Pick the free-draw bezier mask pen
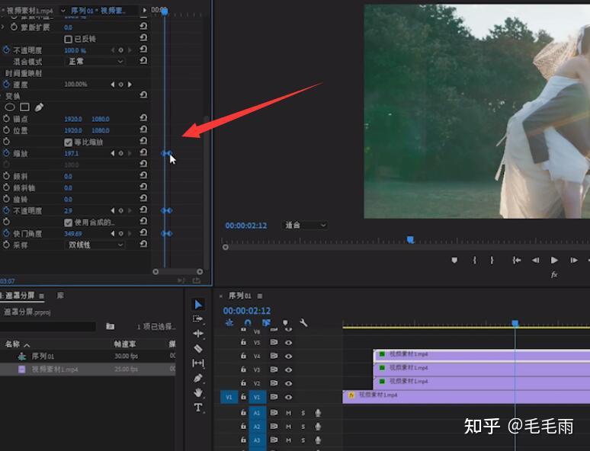 pyautogui.click(x=39, y=107)
